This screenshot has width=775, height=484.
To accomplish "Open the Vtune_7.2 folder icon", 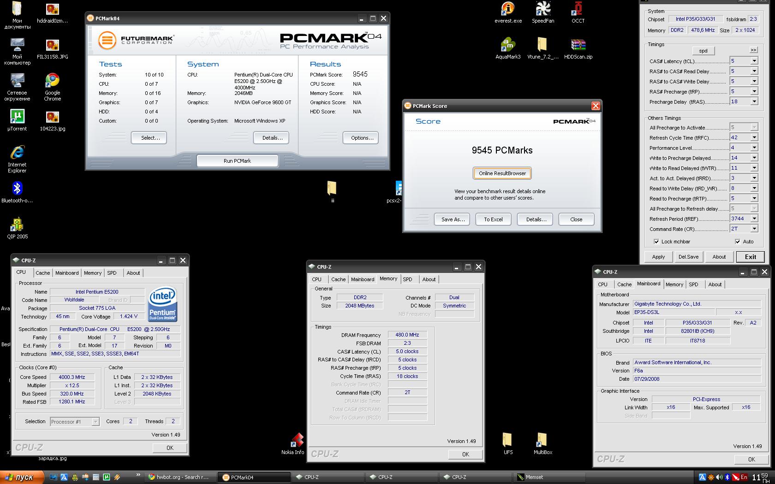I will pos(543,48).
